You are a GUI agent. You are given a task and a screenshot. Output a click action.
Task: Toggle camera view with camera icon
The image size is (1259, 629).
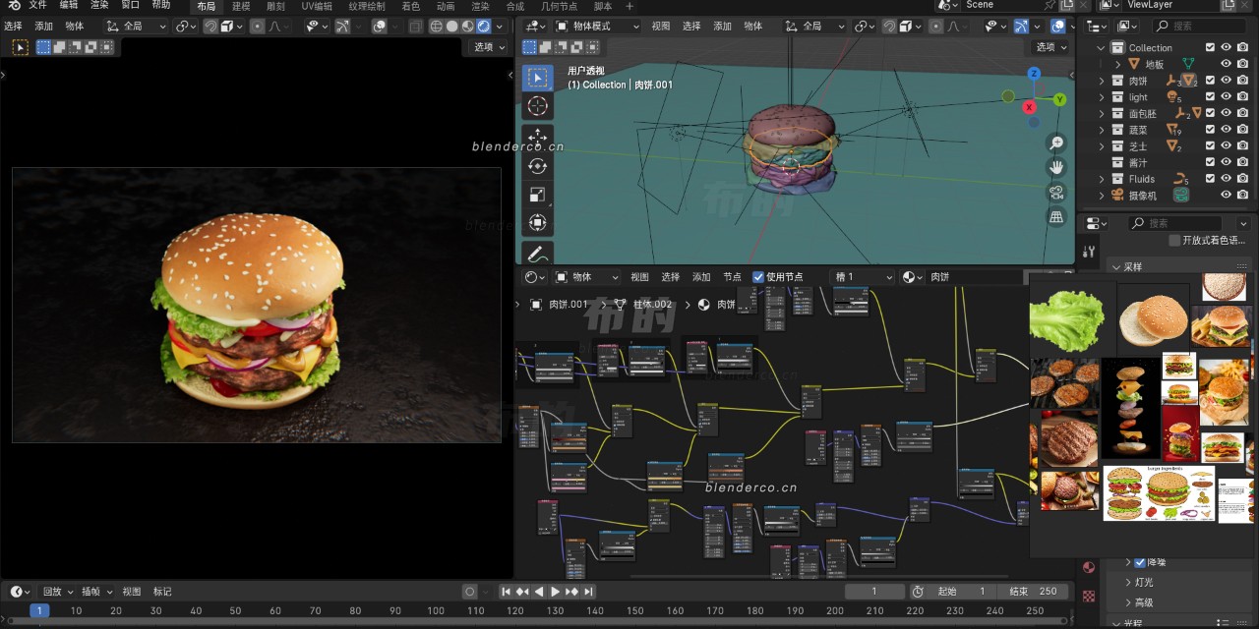click(1056, 192)
